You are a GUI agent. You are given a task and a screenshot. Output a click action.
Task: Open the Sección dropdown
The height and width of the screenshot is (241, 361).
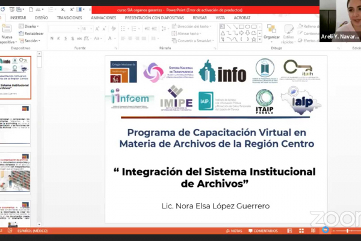click(x=30, y=41)
